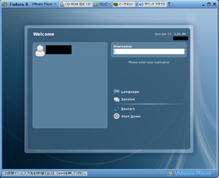The width and height of the screenshot is (219, 178).
Task: Click the Ctrl+G status bar hint
Action: click(45, 174)
